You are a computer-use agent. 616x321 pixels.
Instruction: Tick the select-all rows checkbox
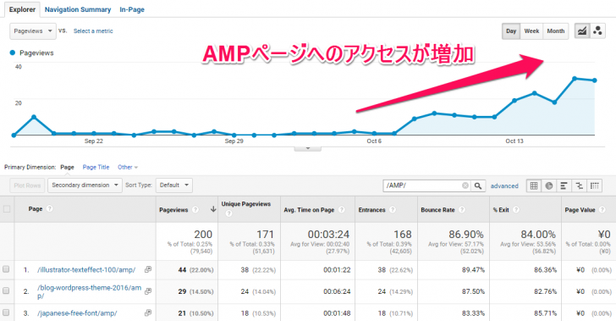(x=7, y=209)
